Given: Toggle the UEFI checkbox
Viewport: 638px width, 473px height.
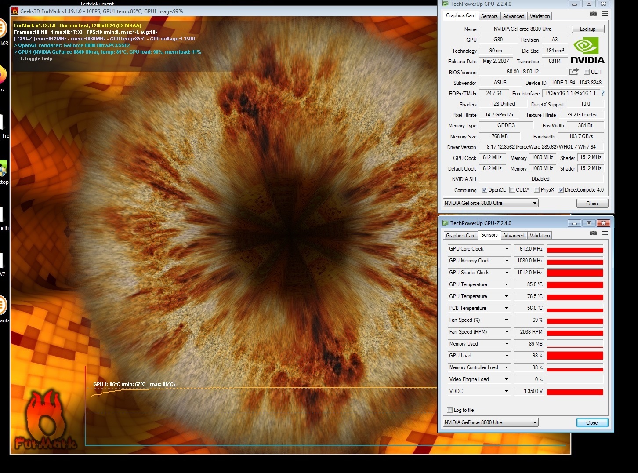Looking at the screenshot, I should click(587, 72).
